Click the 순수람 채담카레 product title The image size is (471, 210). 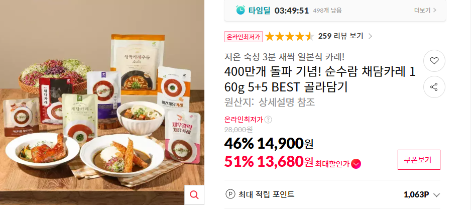point(320,79)
